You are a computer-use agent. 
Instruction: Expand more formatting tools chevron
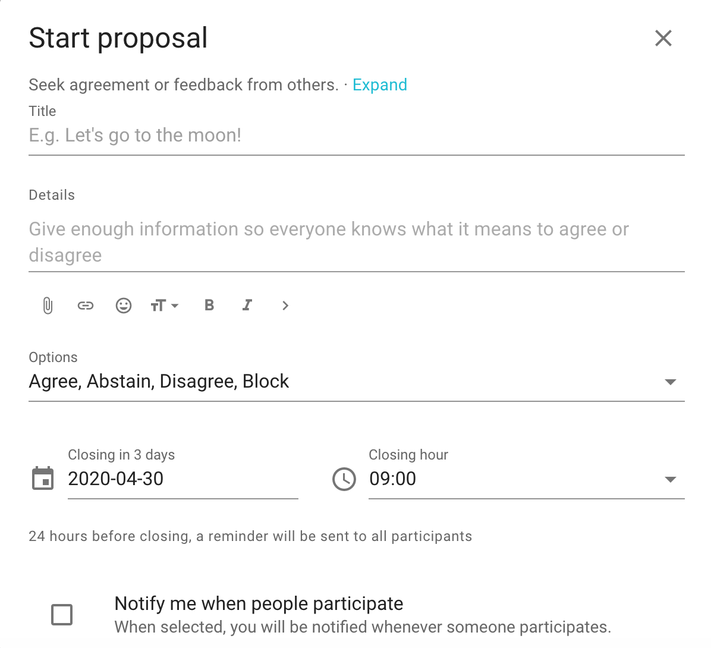point(285,306)
